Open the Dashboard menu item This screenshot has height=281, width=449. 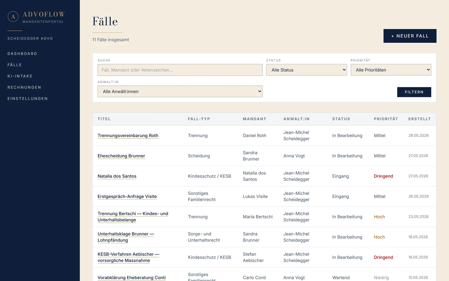click(22, 54)
